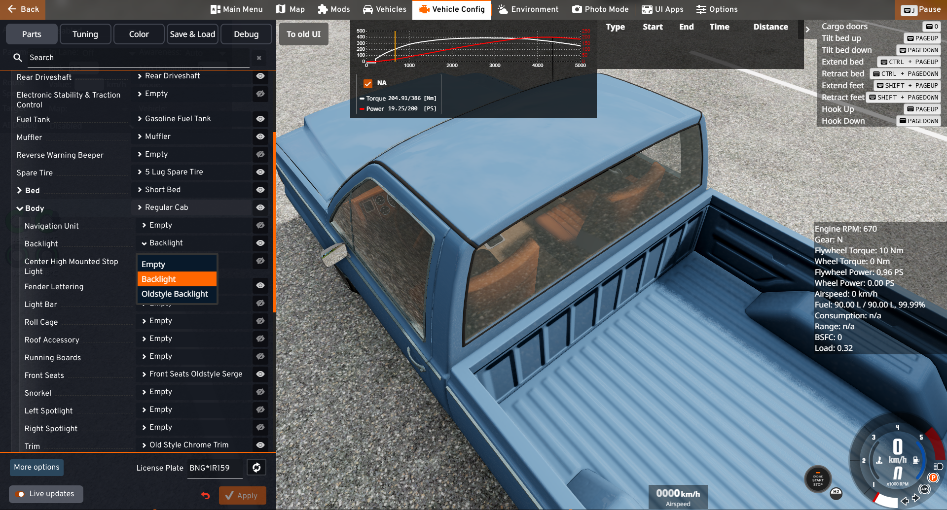Click the Hook Down PAGEDOWN key badge
The image size is (947, 510).
pos(918,121)
